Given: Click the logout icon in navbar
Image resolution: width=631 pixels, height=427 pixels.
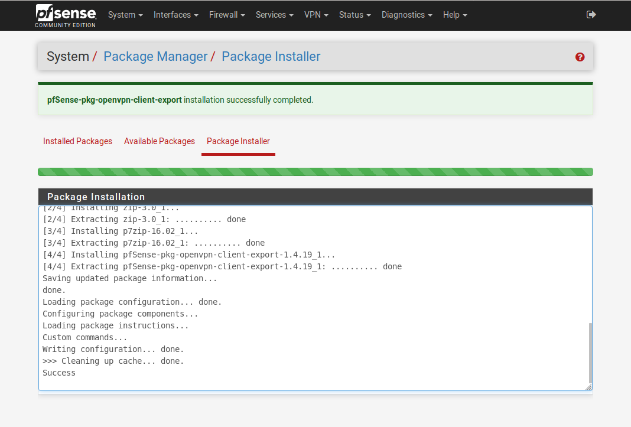Looking at the screenshot, I should [x=591, y=15].
